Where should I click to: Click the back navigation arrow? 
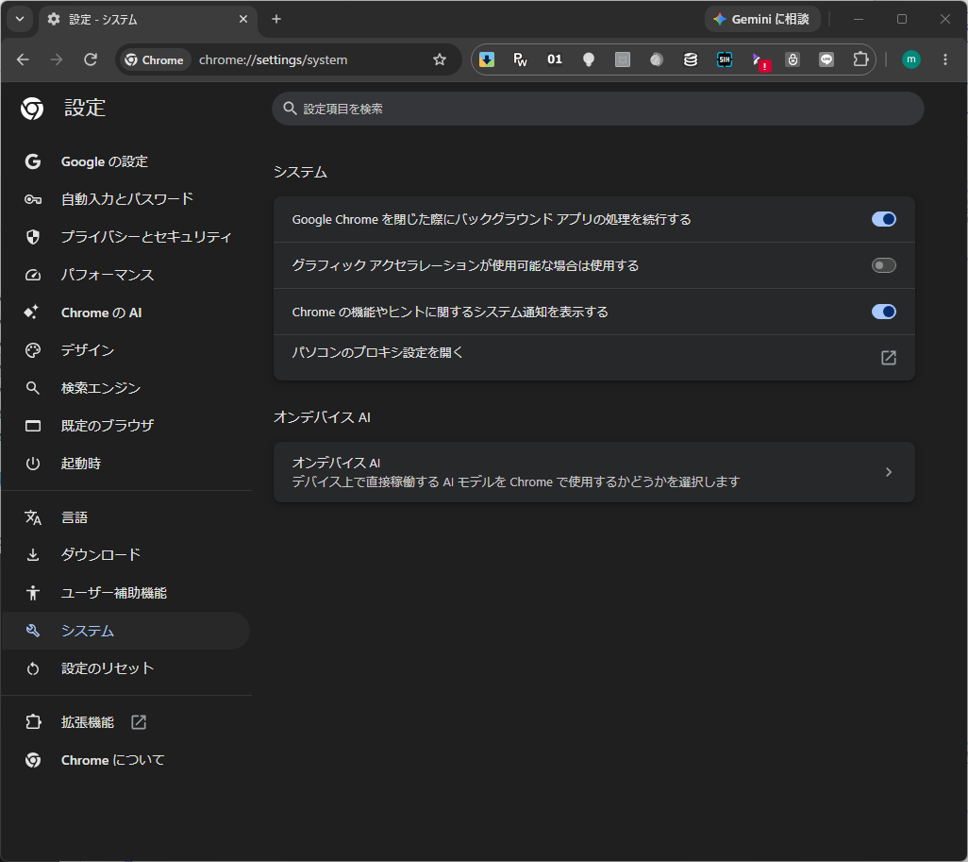pyautogui.click(x=23, y=59)
